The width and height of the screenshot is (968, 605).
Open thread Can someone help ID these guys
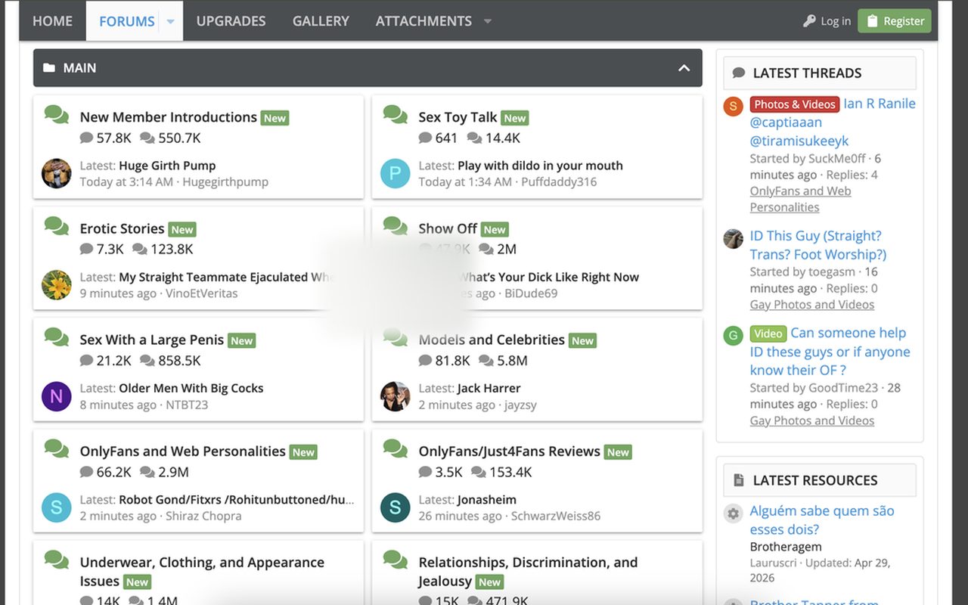click(x=829, y=352)
